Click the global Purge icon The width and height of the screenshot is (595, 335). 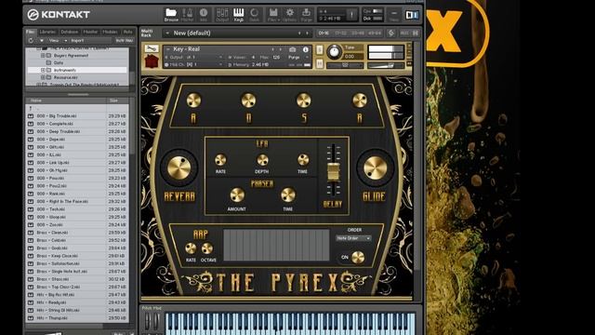306,15
